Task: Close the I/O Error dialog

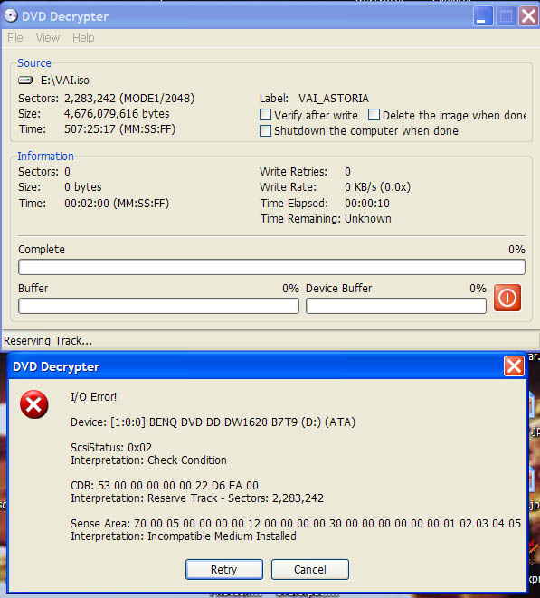Action: (514, 366)
